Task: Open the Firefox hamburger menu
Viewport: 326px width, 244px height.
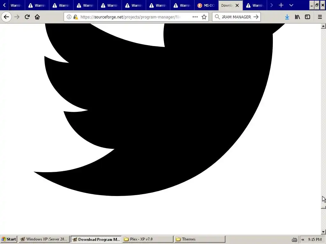Action: click(x=320, y=17)
